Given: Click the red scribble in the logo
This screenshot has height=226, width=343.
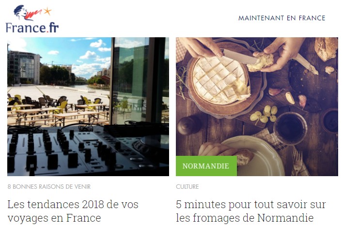Looking at the screenshot, I should (x=33, y=14).
